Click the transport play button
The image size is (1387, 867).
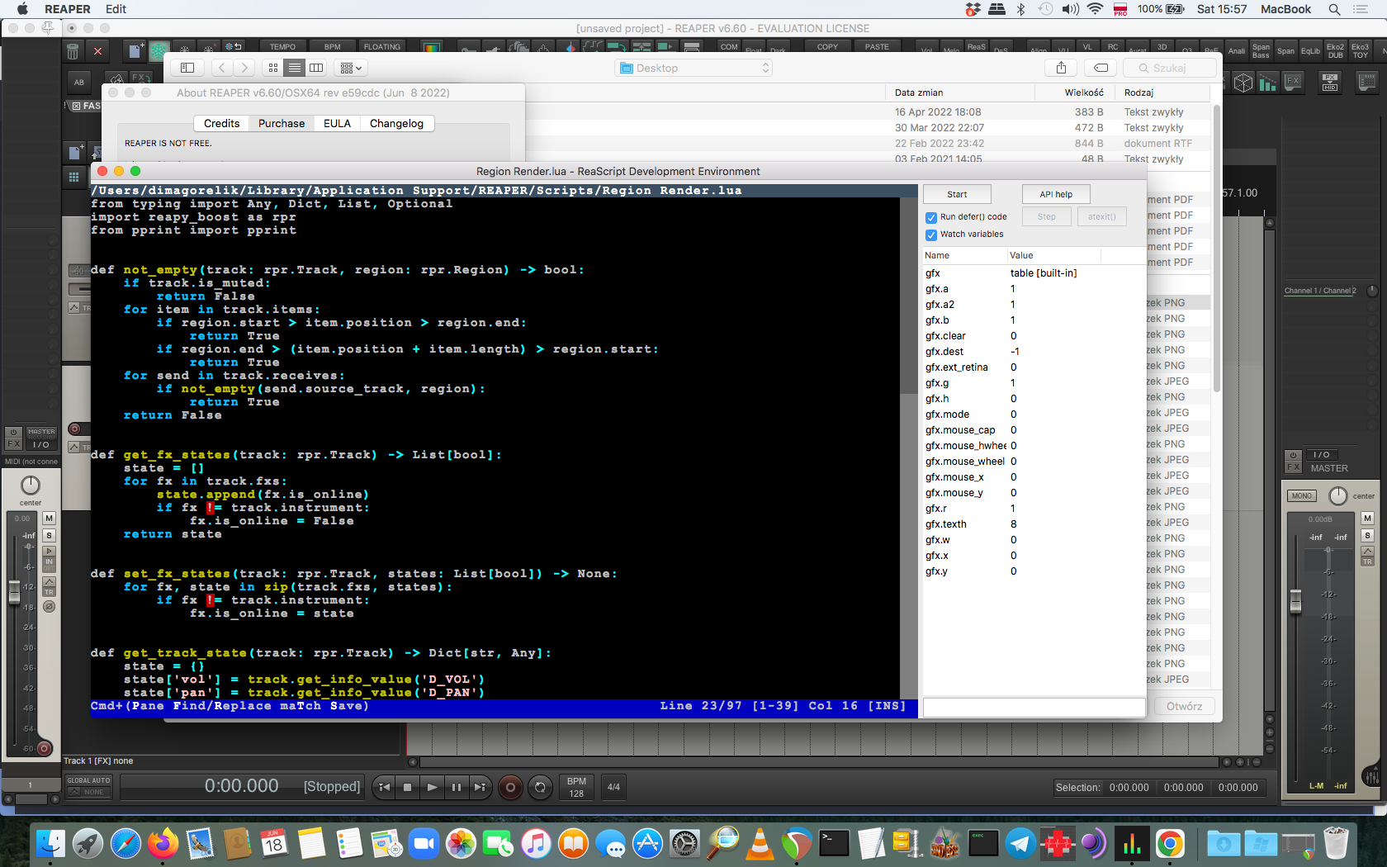click(x=432, y=788)
